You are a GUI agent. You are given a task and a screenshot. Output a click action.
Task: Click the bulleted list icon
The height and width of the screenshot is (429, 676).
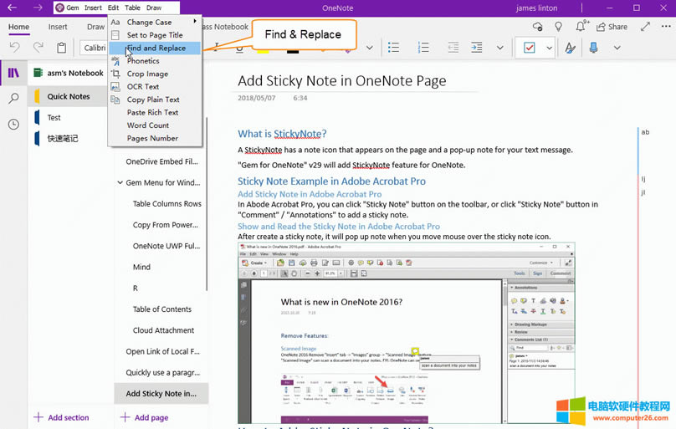tap(393, 49)
